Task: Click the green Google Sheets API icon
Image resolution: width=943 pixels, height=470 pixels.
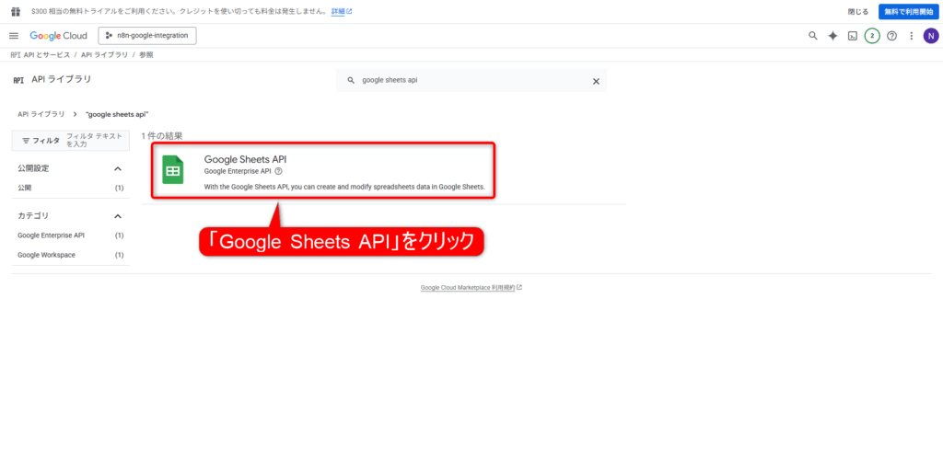Action: pos(173,170)
